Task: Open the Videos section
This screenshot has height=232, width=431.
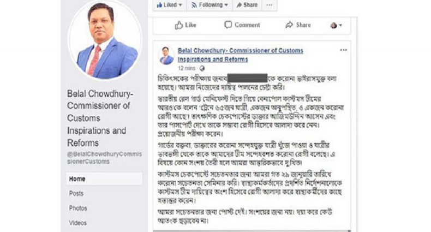Action: click(x=77, y=223)
